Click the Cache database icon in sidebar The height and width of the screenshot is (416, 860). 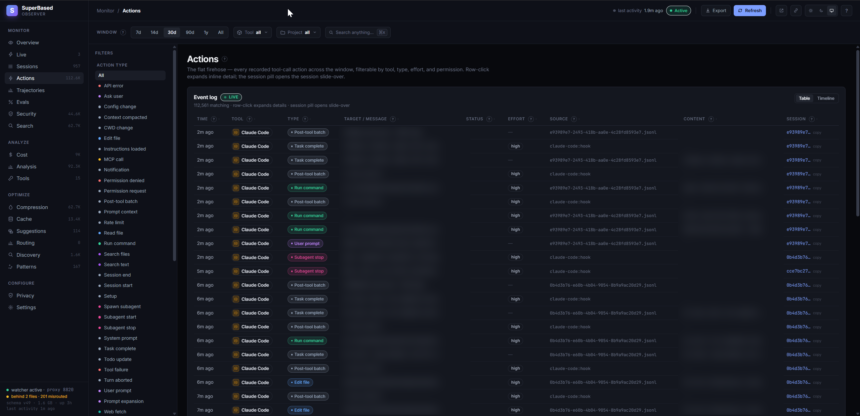point(11,219)
